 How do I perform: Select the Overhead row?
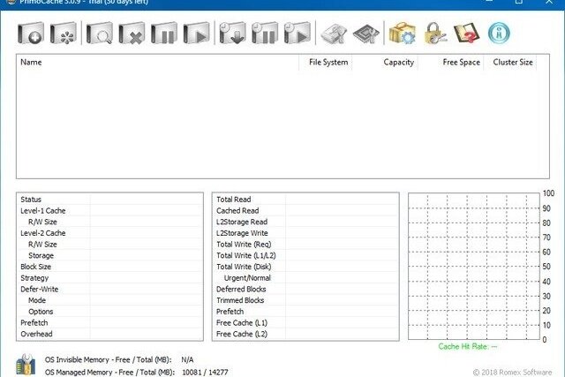[109, 334]
